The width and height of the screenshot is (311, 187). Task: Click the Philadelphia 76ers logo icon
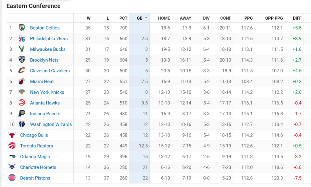[22, 38]
